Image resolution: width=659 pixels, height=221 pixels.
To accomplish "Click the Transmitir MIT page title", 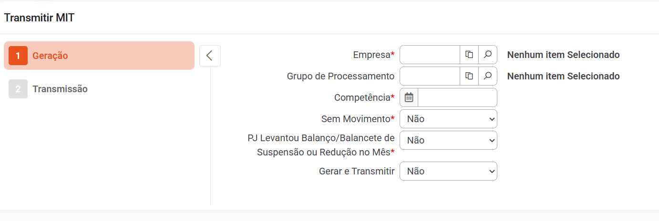I will (x=39, y=18).
